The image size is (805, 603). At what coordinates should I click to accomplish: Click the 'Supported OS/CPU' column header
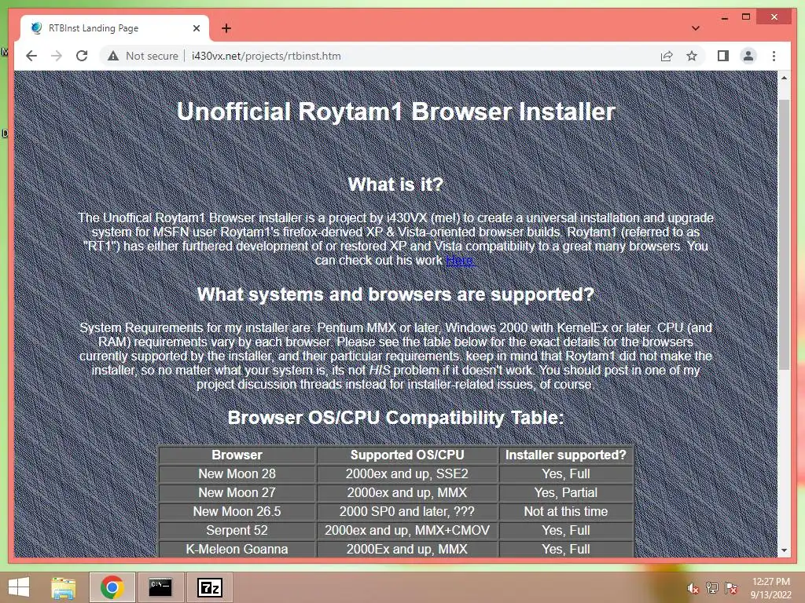(407, 455)
